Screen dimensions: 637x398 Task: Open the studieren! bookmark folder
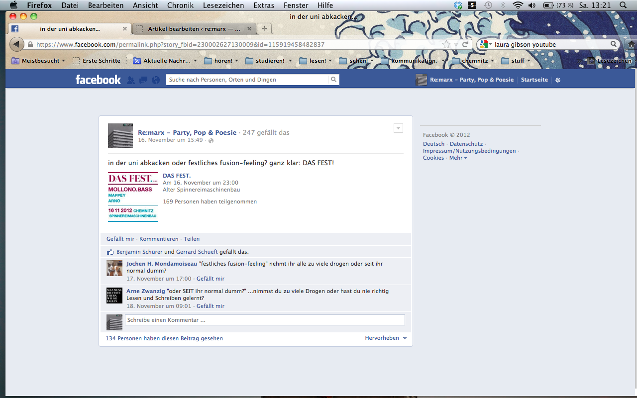[x=268, y=61]
